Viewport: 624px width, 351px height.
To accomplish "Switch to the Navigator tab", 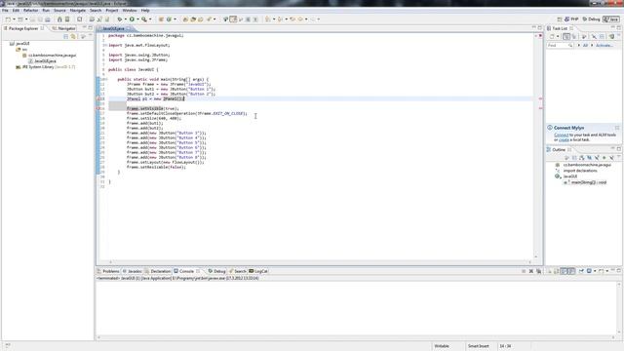I will [x=63, y=28].
